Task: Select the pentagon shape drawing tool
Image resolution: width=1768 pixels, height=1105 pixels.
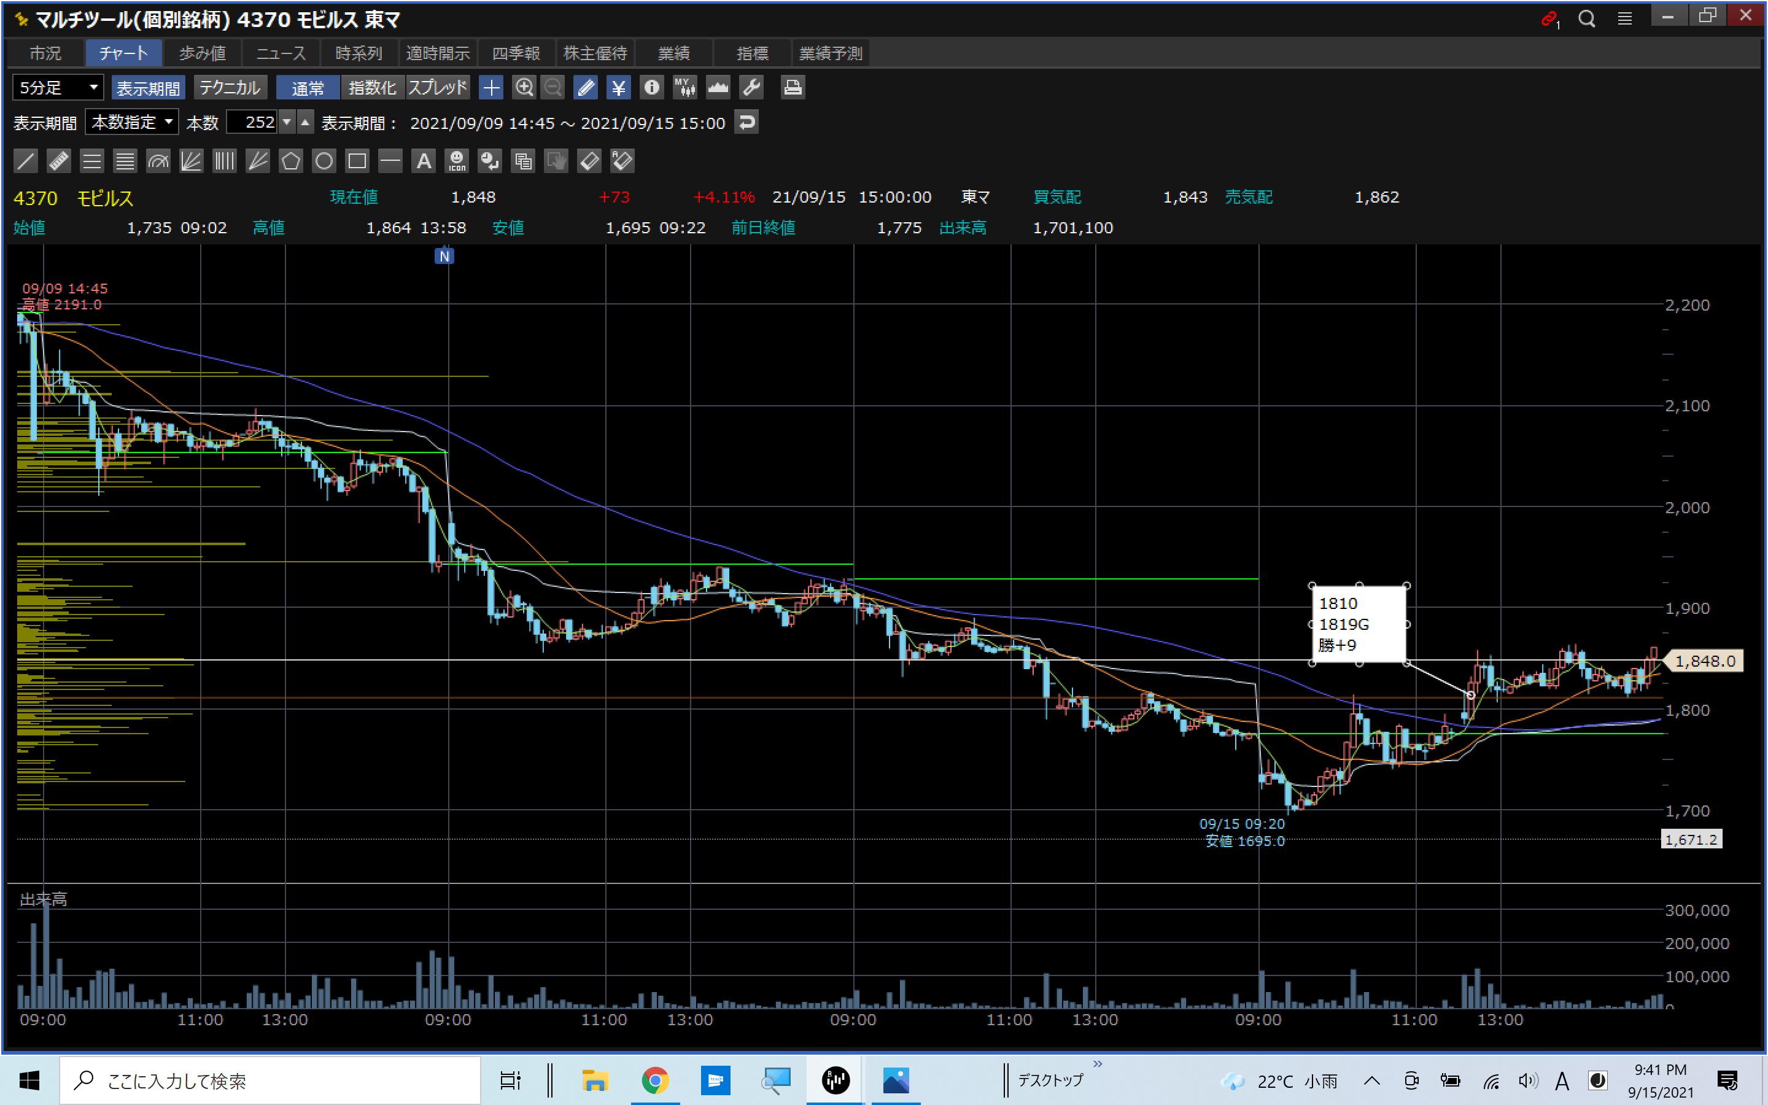Action: click(x=291, y=161)
